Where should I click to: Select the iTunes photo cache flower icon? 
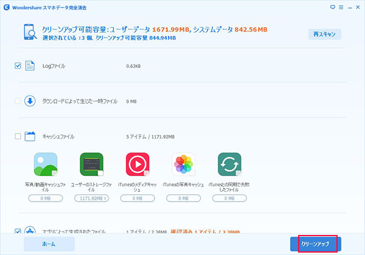(184, 164)
